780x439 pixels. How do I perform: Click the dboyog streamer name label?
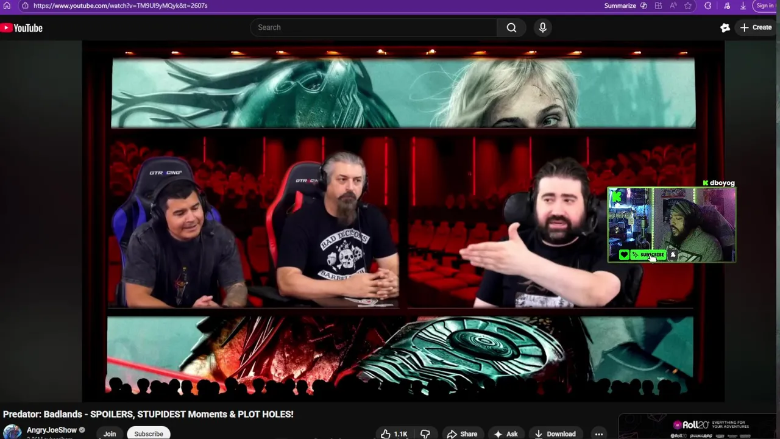click(722, 183)
